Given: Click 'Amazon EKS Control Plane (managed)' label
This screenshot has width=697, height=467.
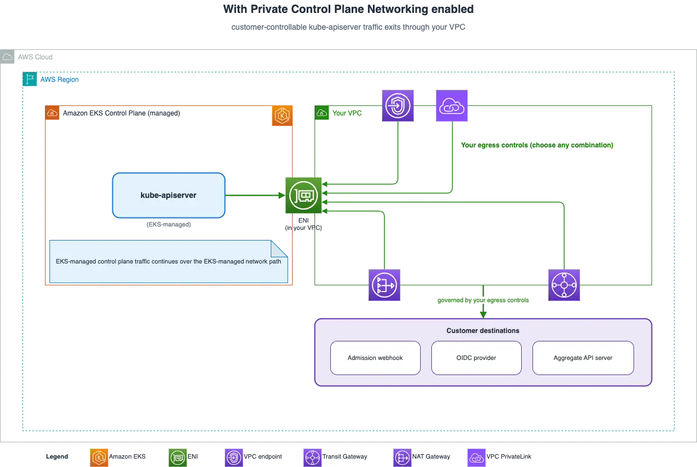Looking at the screenshot, I should point(121,113).
